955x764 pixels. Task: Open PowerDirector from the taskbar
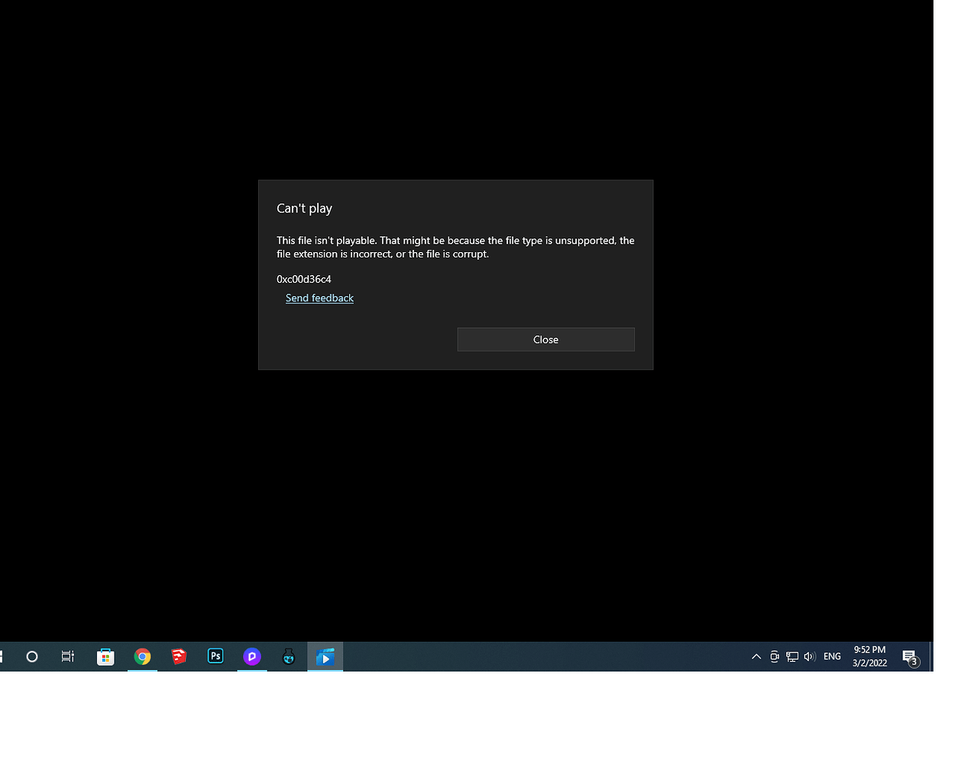pos(252,656)
